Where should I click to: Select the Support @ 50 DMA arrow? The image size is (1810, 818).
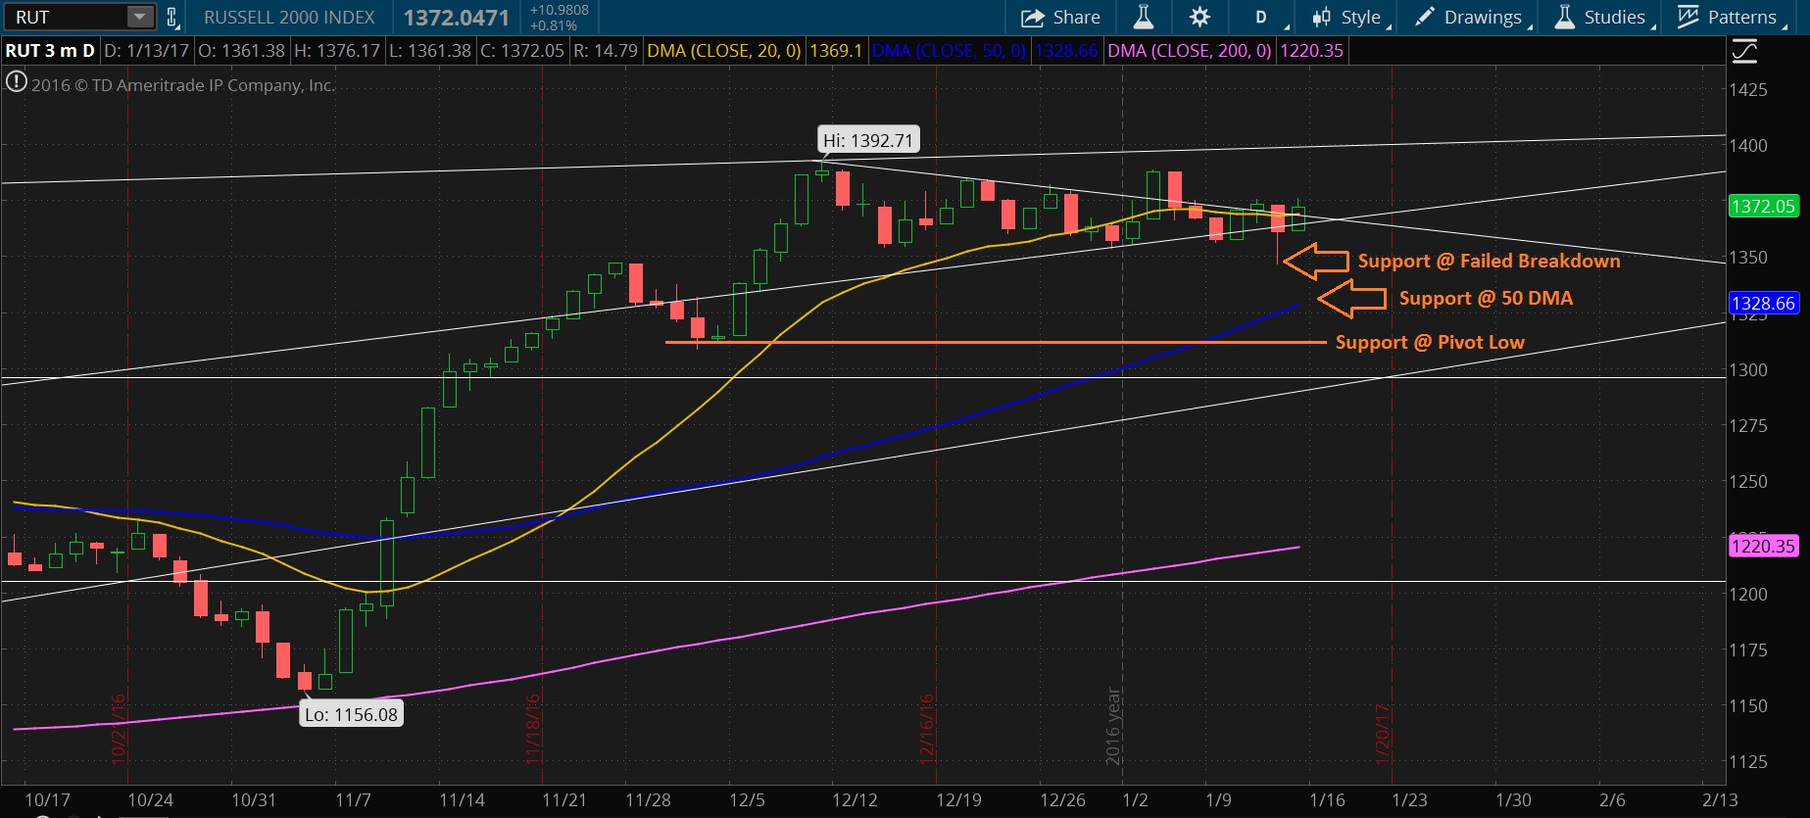coord(1351,299)
